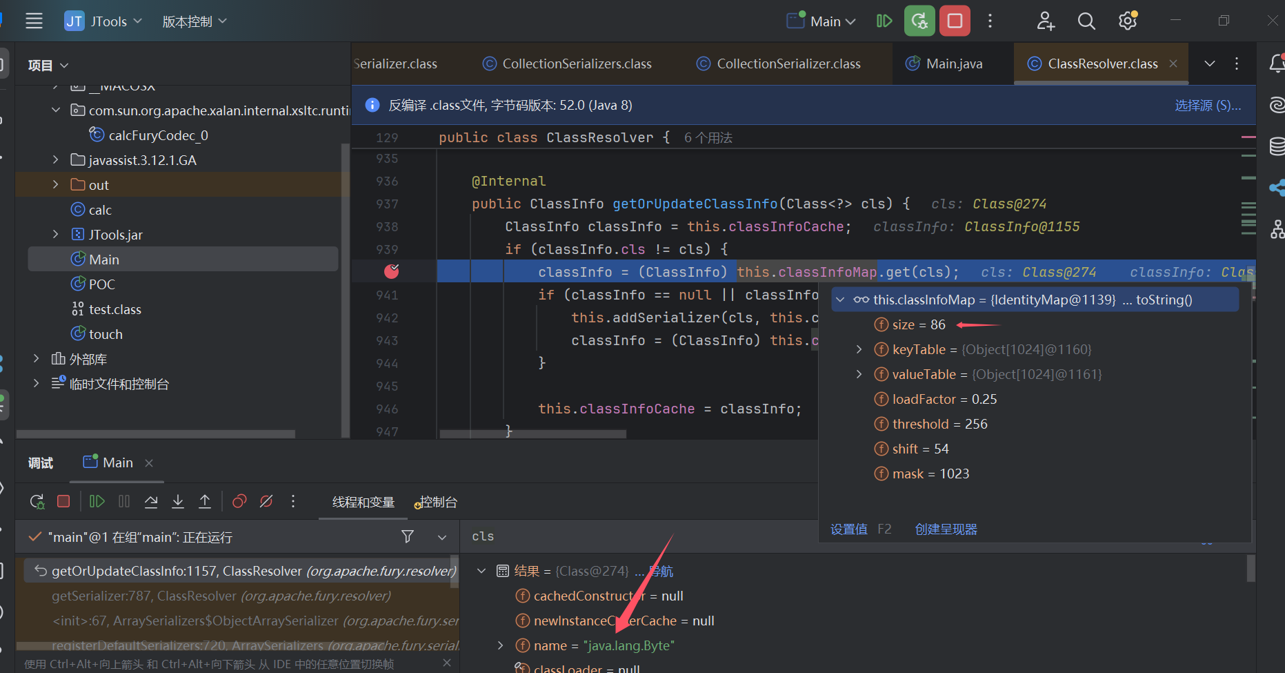Click the resume program icon in top toolbar
Screen dimensions: 1285x673
(884, 21)
